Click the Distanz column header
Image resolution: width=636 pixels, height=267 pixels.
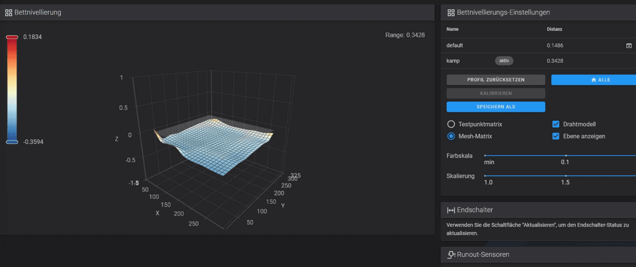pyautogui.click(x=554, y=29)
